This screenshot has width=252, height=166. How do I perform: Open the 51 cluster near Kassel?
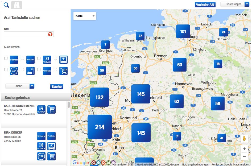(x=177, y=136)
